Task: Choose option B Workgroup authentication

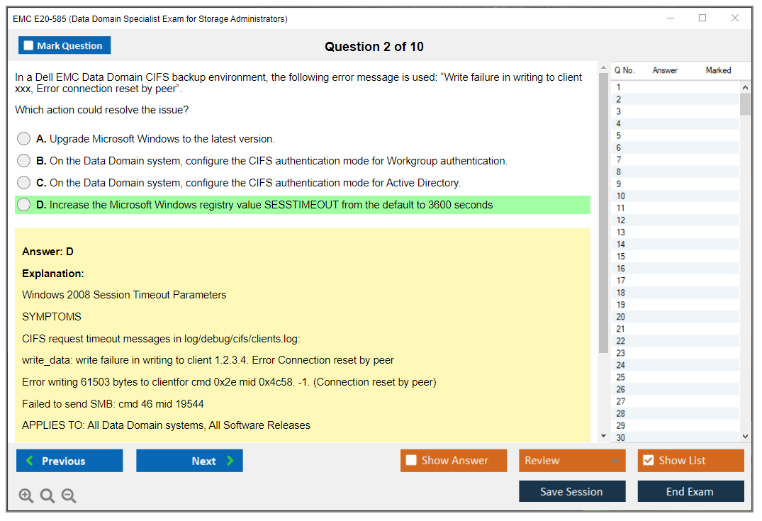Action: 24,161
